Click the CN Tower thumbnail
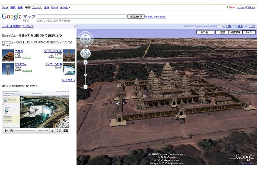The height and width of the screenshot is (169, 257). coord(8,68)
